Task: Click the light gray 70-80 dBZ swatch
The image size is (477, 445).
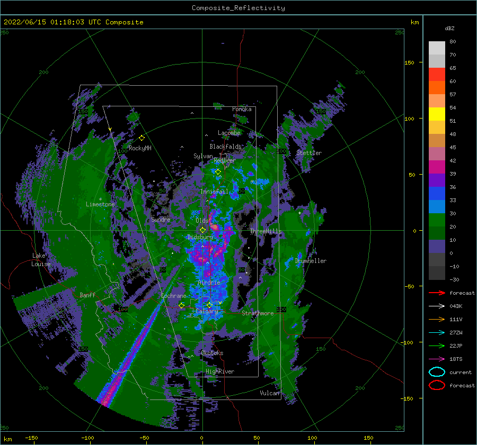Action: point(437,48)
